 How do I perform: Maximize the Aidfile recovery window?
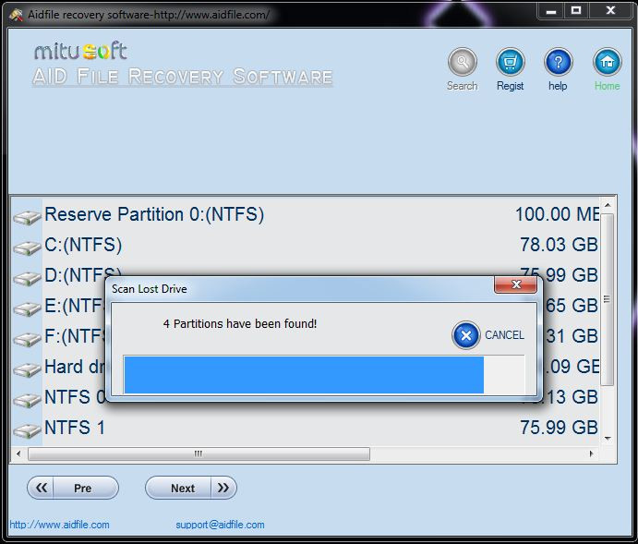click(x=576, y=11)
